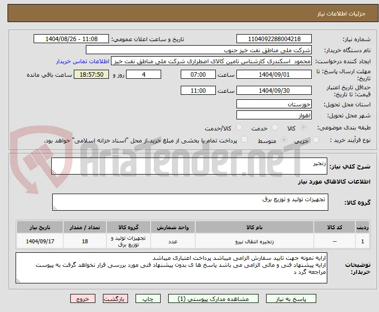
Task: Click the resize grip of توضیحات خریدار box
Action: tap(19, 280)
